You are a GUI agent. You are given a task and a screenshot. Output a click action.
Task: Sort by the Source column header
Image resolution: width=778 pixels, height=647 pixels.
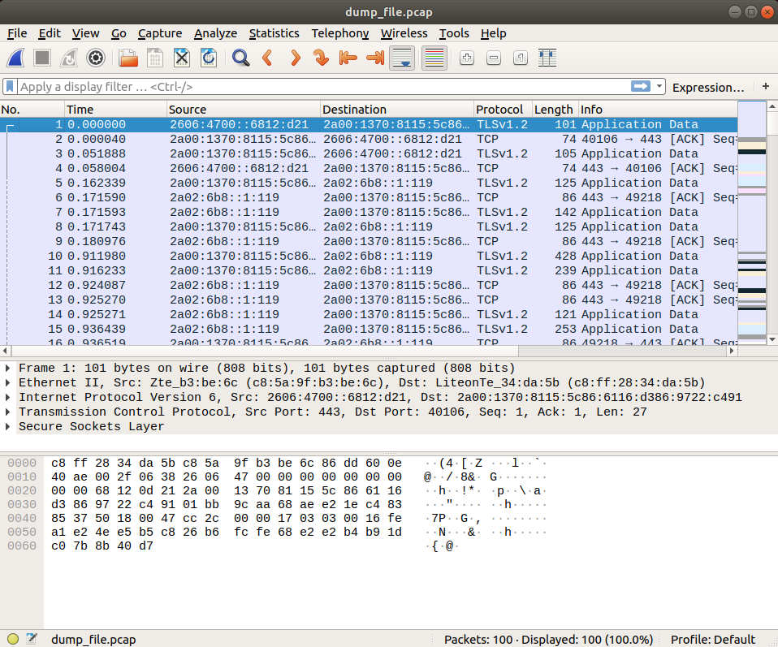(243, 109)
